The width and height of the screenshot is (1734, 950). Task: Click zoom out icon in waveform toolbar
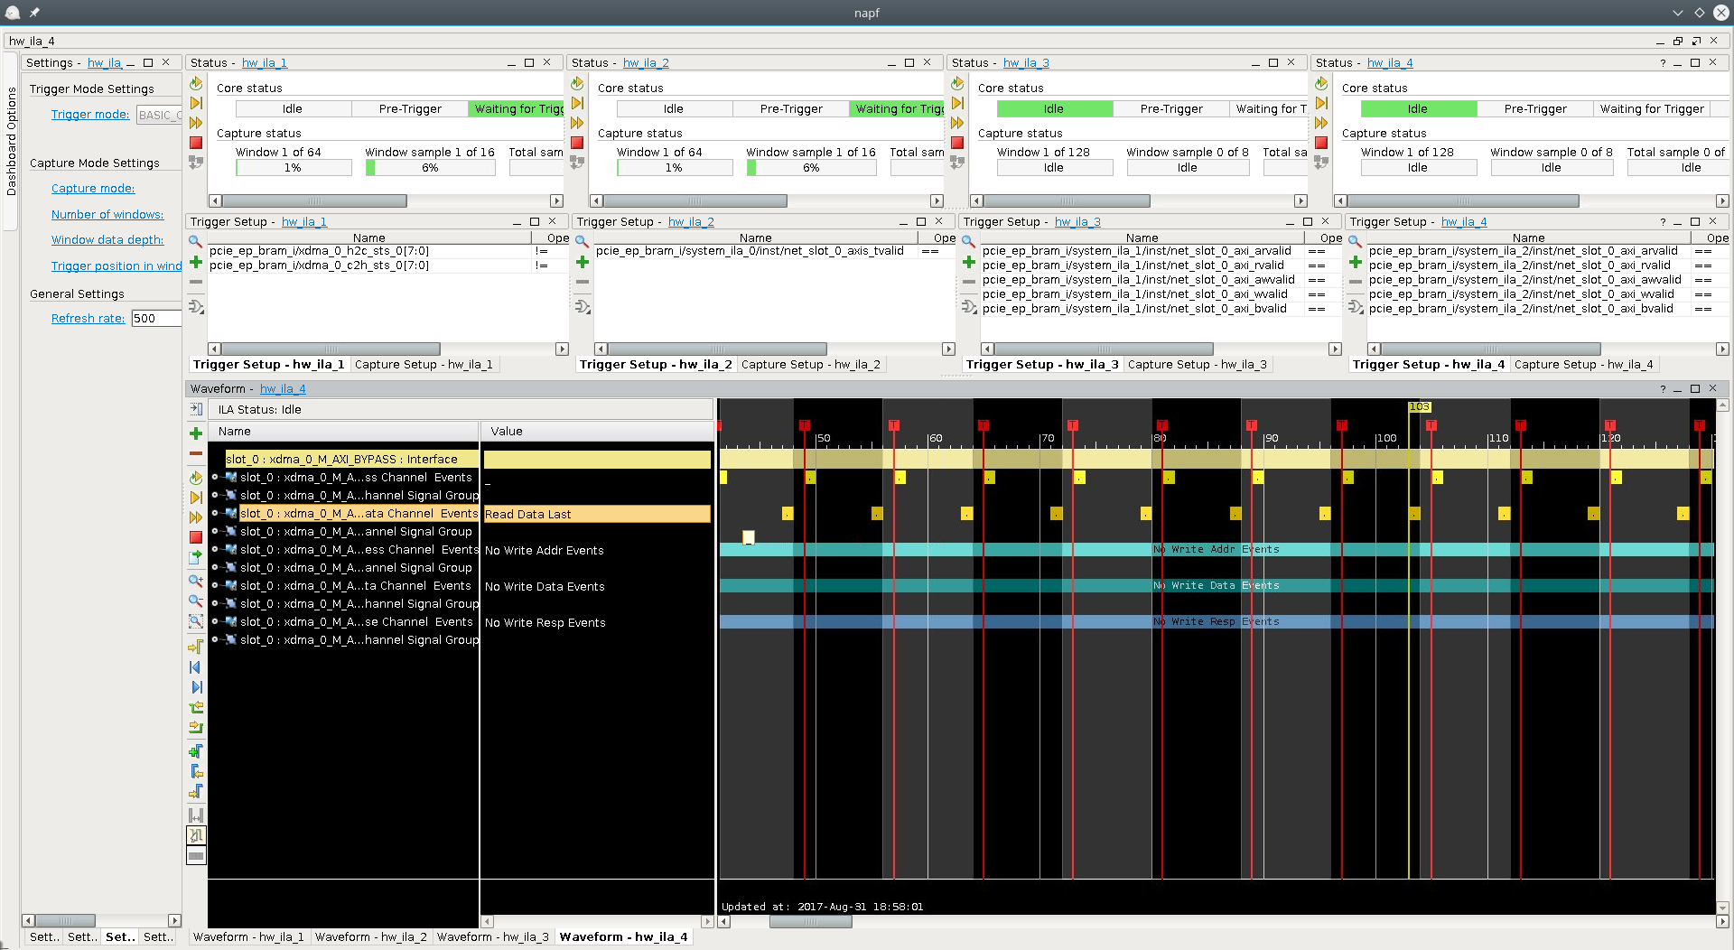point(195,601)
